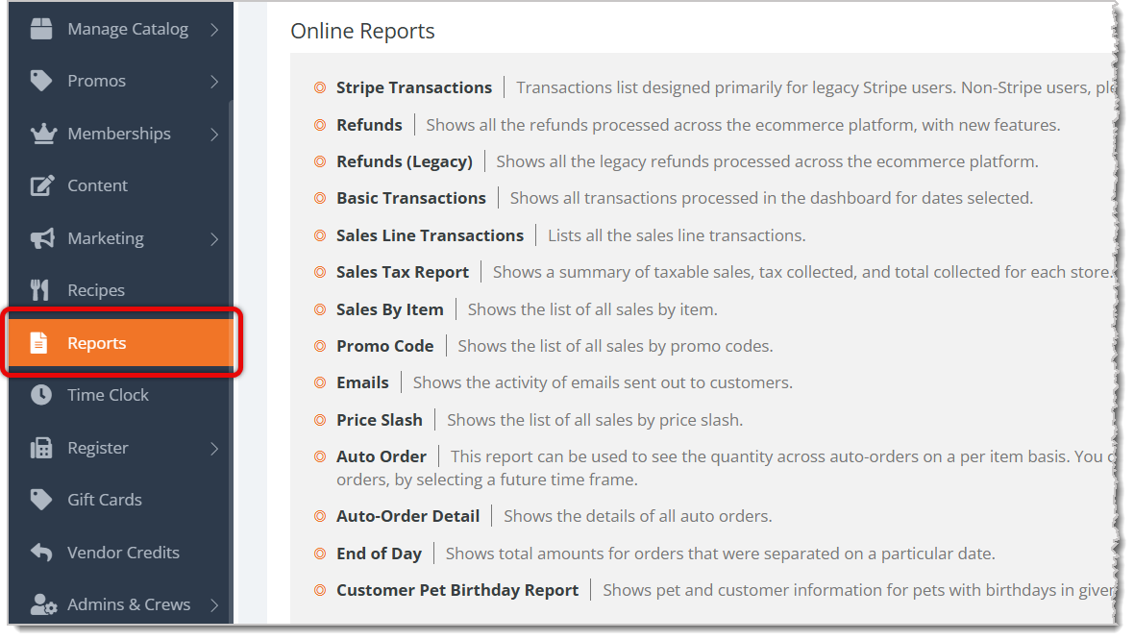Viewport: 1134px width, 640px height.
Task: Click the Manage Catalog box icon
Action: (41, 29)
